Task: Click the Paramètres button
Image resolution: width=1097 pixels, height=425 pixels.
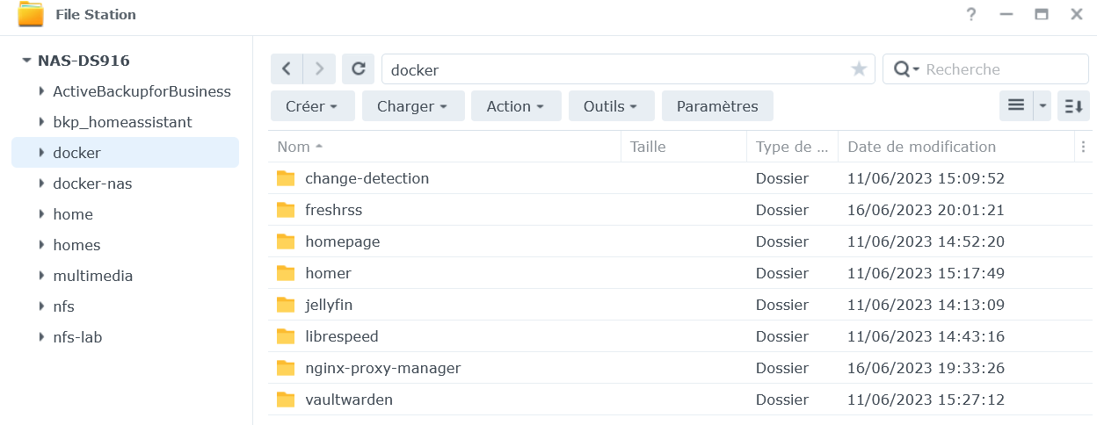Action: pos(717,106)
